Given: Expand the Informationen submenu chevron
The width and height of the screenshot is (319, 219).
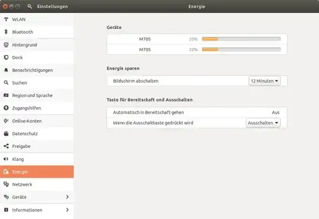Looking at the screenshot, I should (67, 210).
